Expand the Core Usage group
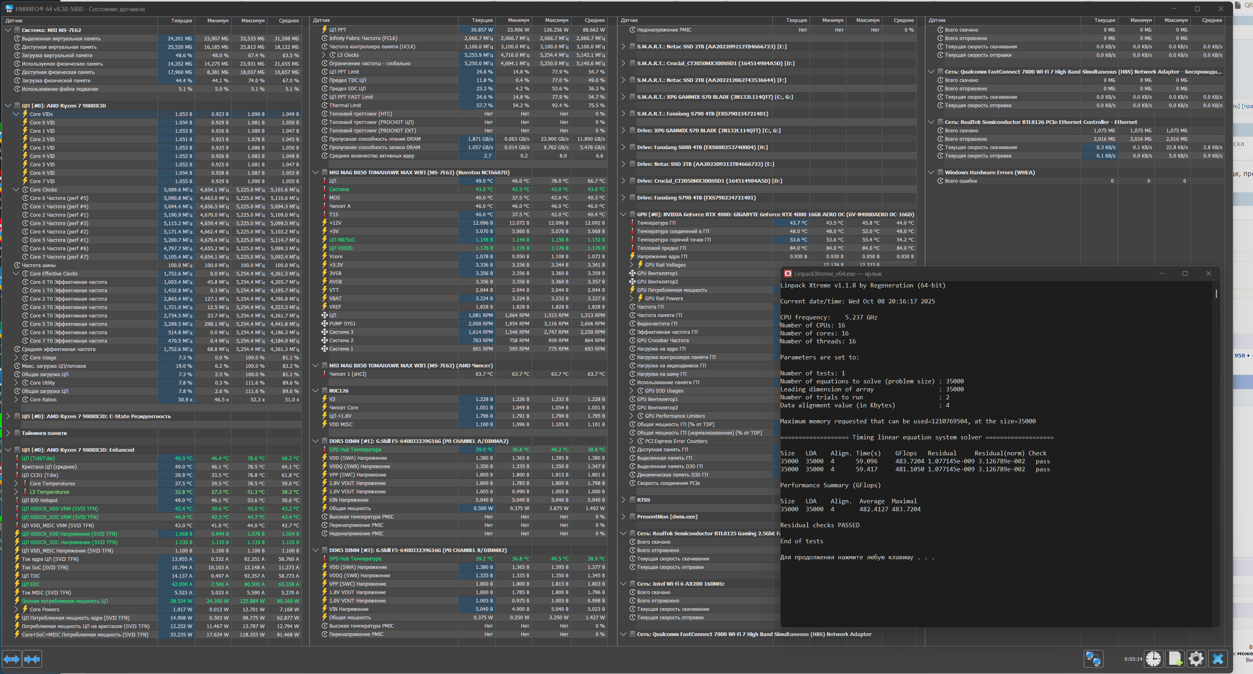The image size is (1253, 674). click(16, 357)
